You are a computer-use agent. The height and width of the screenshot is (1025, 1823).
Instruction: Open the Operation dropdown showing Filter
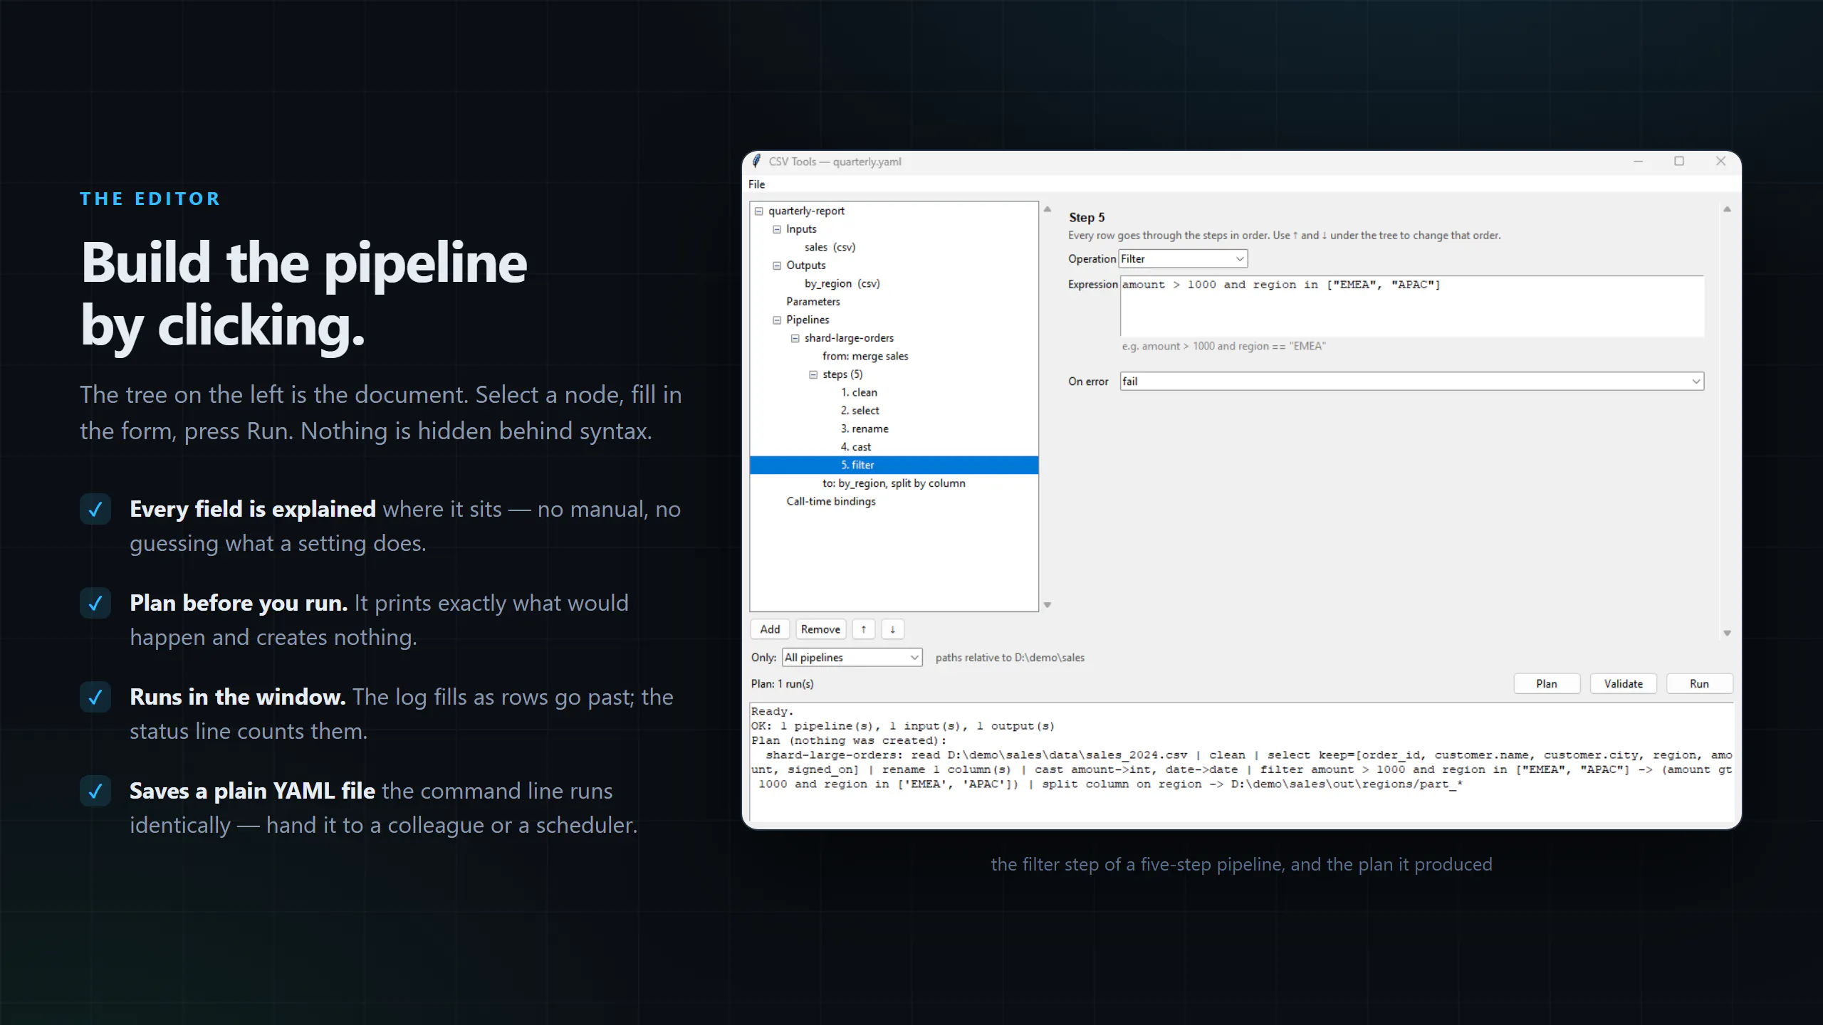1183,259
